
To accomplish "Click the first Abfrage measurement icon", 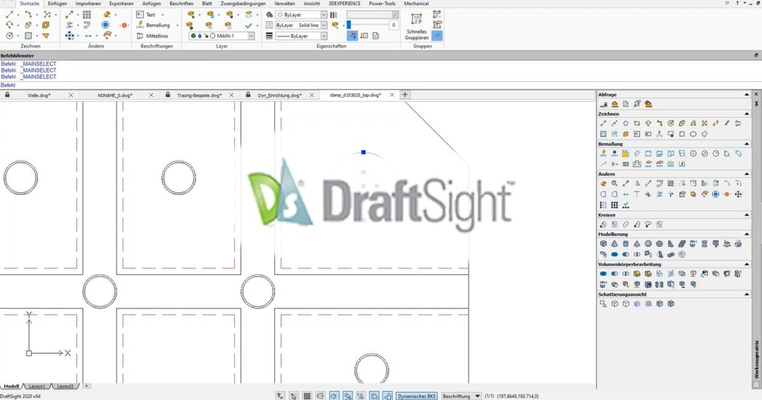I will click(605, 103).
